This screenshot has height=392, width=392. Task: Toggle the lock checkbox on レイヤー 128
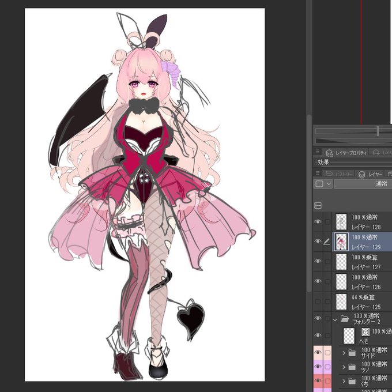(327, 222)
